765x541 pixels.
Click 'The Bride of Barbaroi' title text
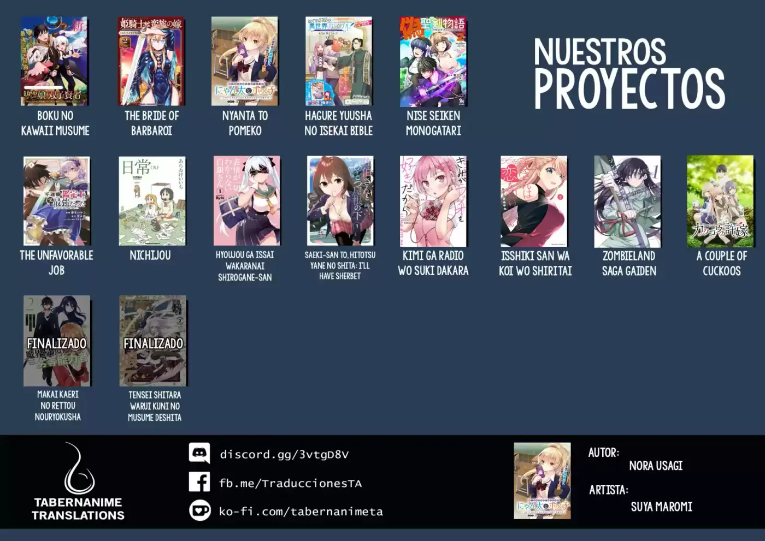pyautogui.click(x=151, y=123)
